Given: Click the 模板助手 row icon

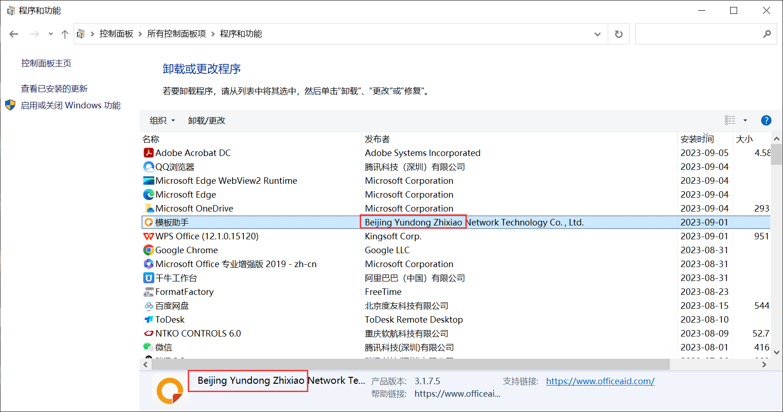Looking at the screenshot, I should (x=148, y=222).
